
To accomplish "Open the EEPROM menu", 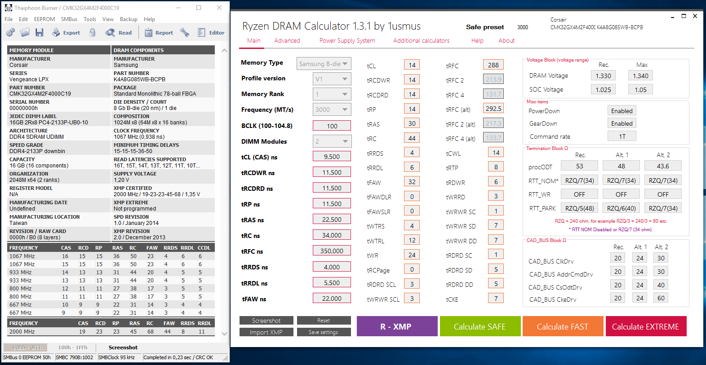I will [44, 19].
